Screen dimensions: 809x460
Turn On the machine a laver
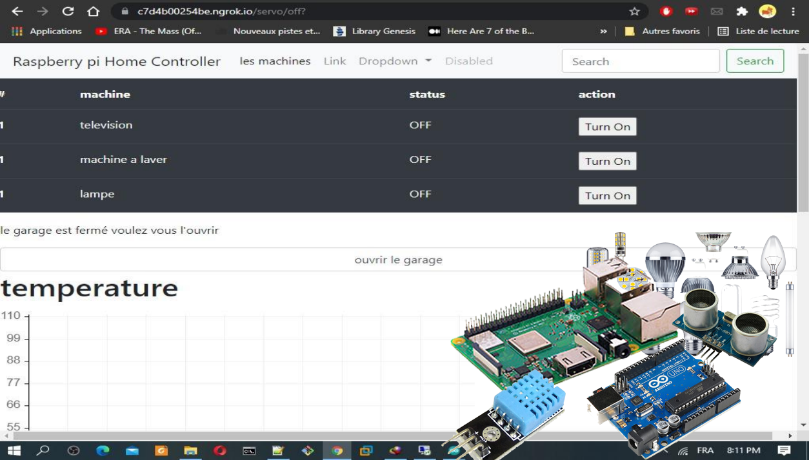click(x=608, y=161)
